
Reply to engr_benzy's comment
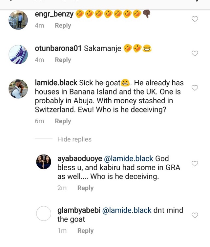[x=63, y=26]
